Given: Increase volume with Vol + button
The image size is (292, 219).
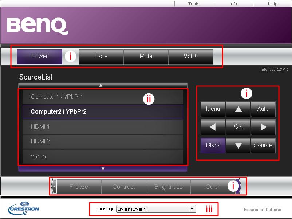Looking at the screenshot, I should coord(191,57).
